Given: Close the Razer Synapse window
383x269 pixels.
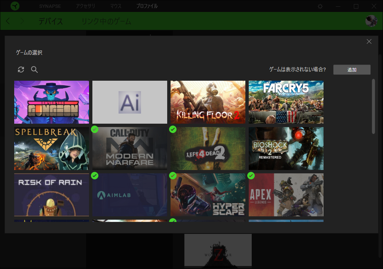Looking at the screenshot, I should (x=374, y=6).
